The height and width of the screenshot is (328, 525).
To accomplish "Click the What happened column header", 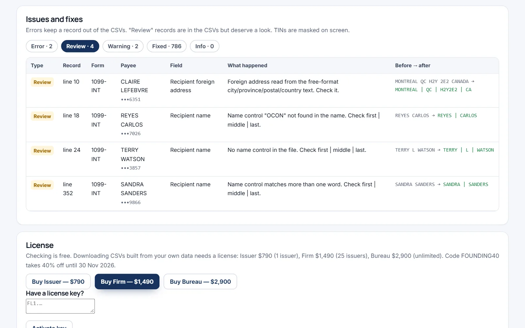I will coord(247,66).
